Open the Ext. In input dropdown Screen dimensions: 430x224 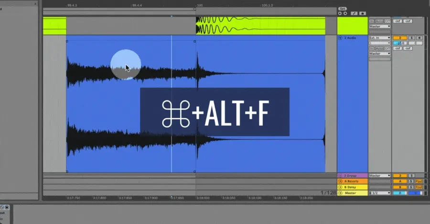click(x=380, y=38)
